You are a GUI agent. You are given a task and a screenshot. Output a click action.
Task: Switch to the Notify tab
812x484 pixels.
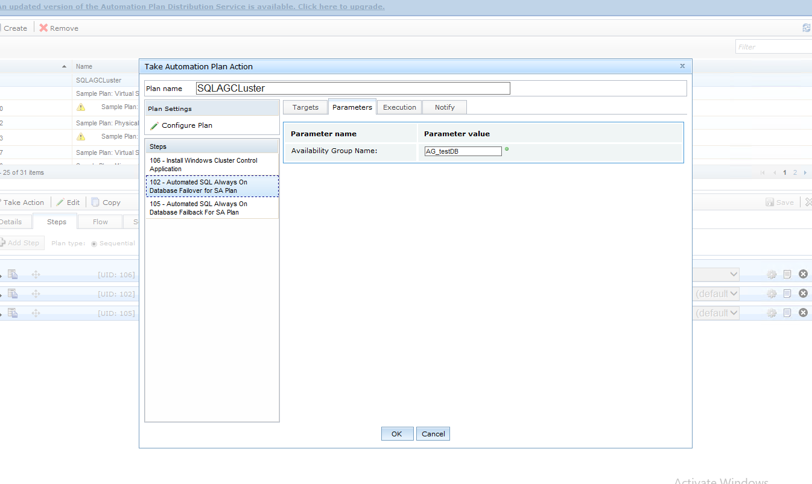point(445,107)
